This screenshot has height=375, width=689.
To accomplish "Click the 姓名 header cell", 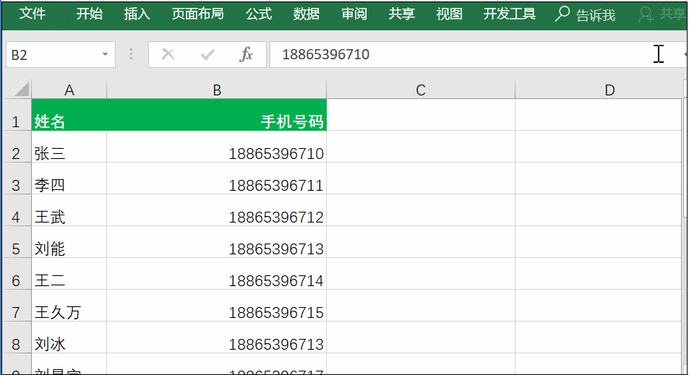I will pyautogui.click(x=69, y=115).
